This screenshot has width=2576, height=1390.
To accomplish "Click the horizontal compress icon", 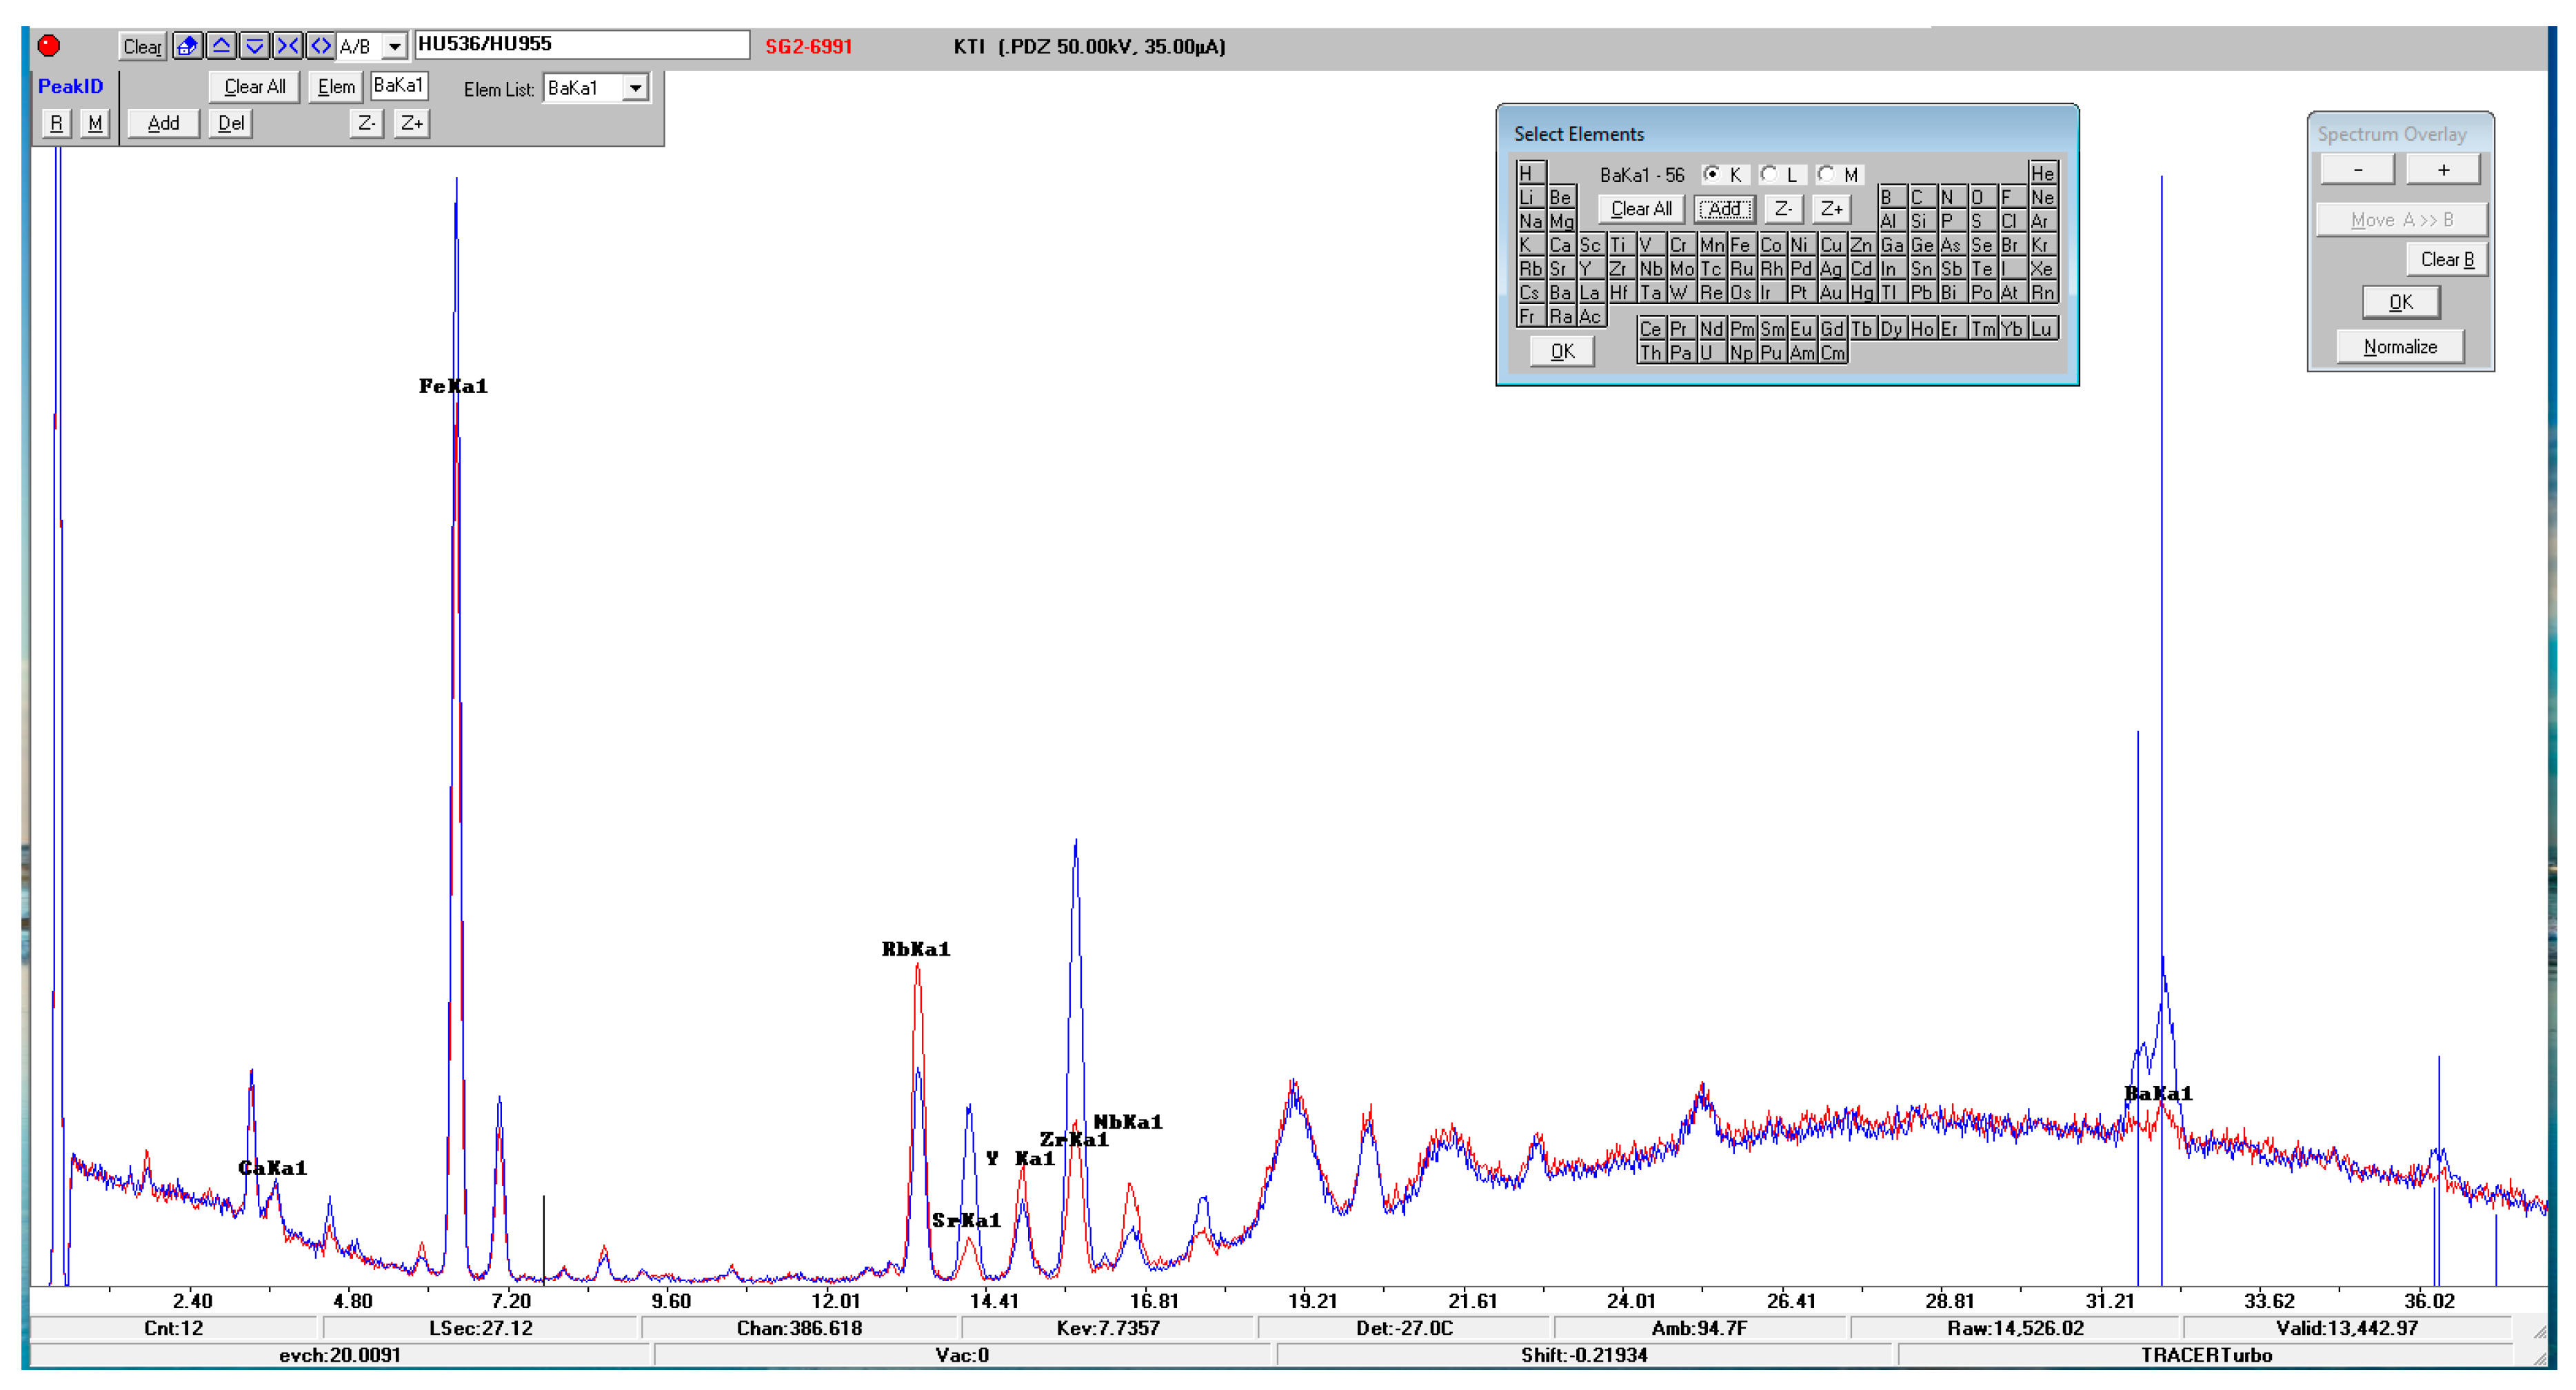I will coord(288,46).
